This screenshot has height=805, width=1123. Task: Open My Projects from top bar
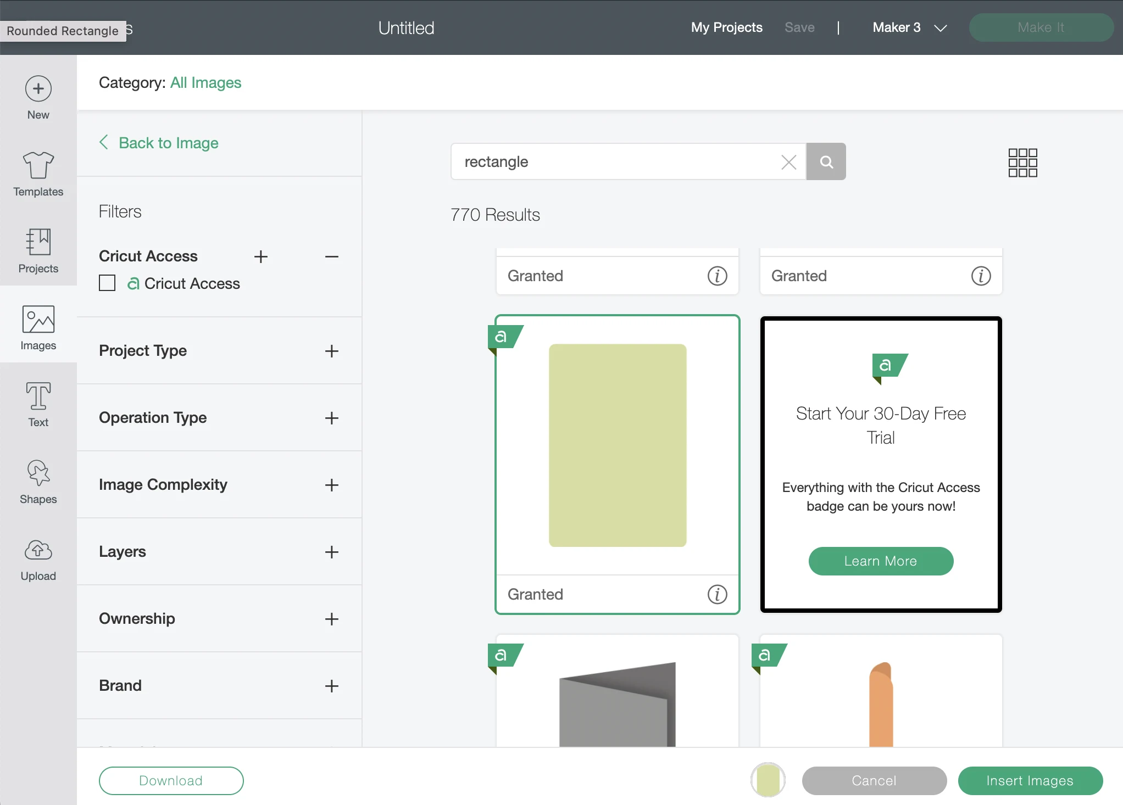[726, 27]
